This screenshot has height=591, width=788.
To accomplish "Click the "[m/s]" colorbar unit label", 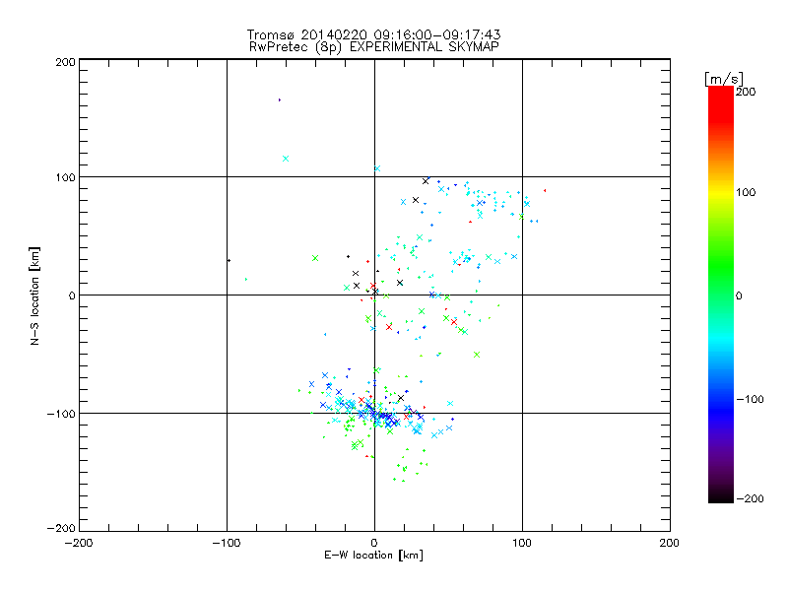I will point(724,79).
